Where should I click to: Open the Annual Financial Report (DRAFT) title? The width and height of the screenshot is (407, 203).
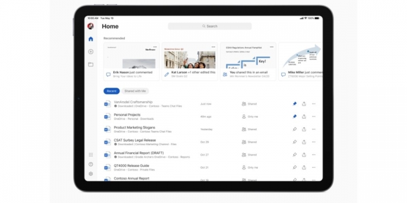[138, 153]
